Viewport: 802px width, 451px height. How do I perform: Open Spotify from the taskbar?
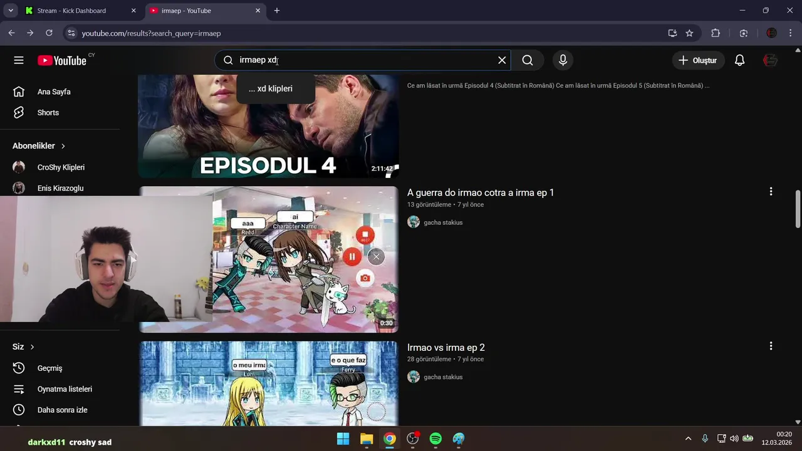[x=435, y=438]
